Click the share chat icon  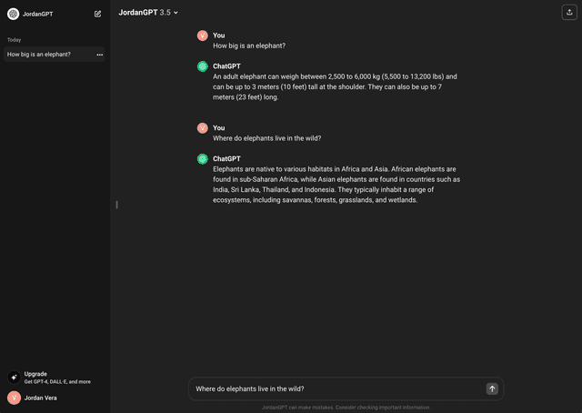[x=569, y=12]
